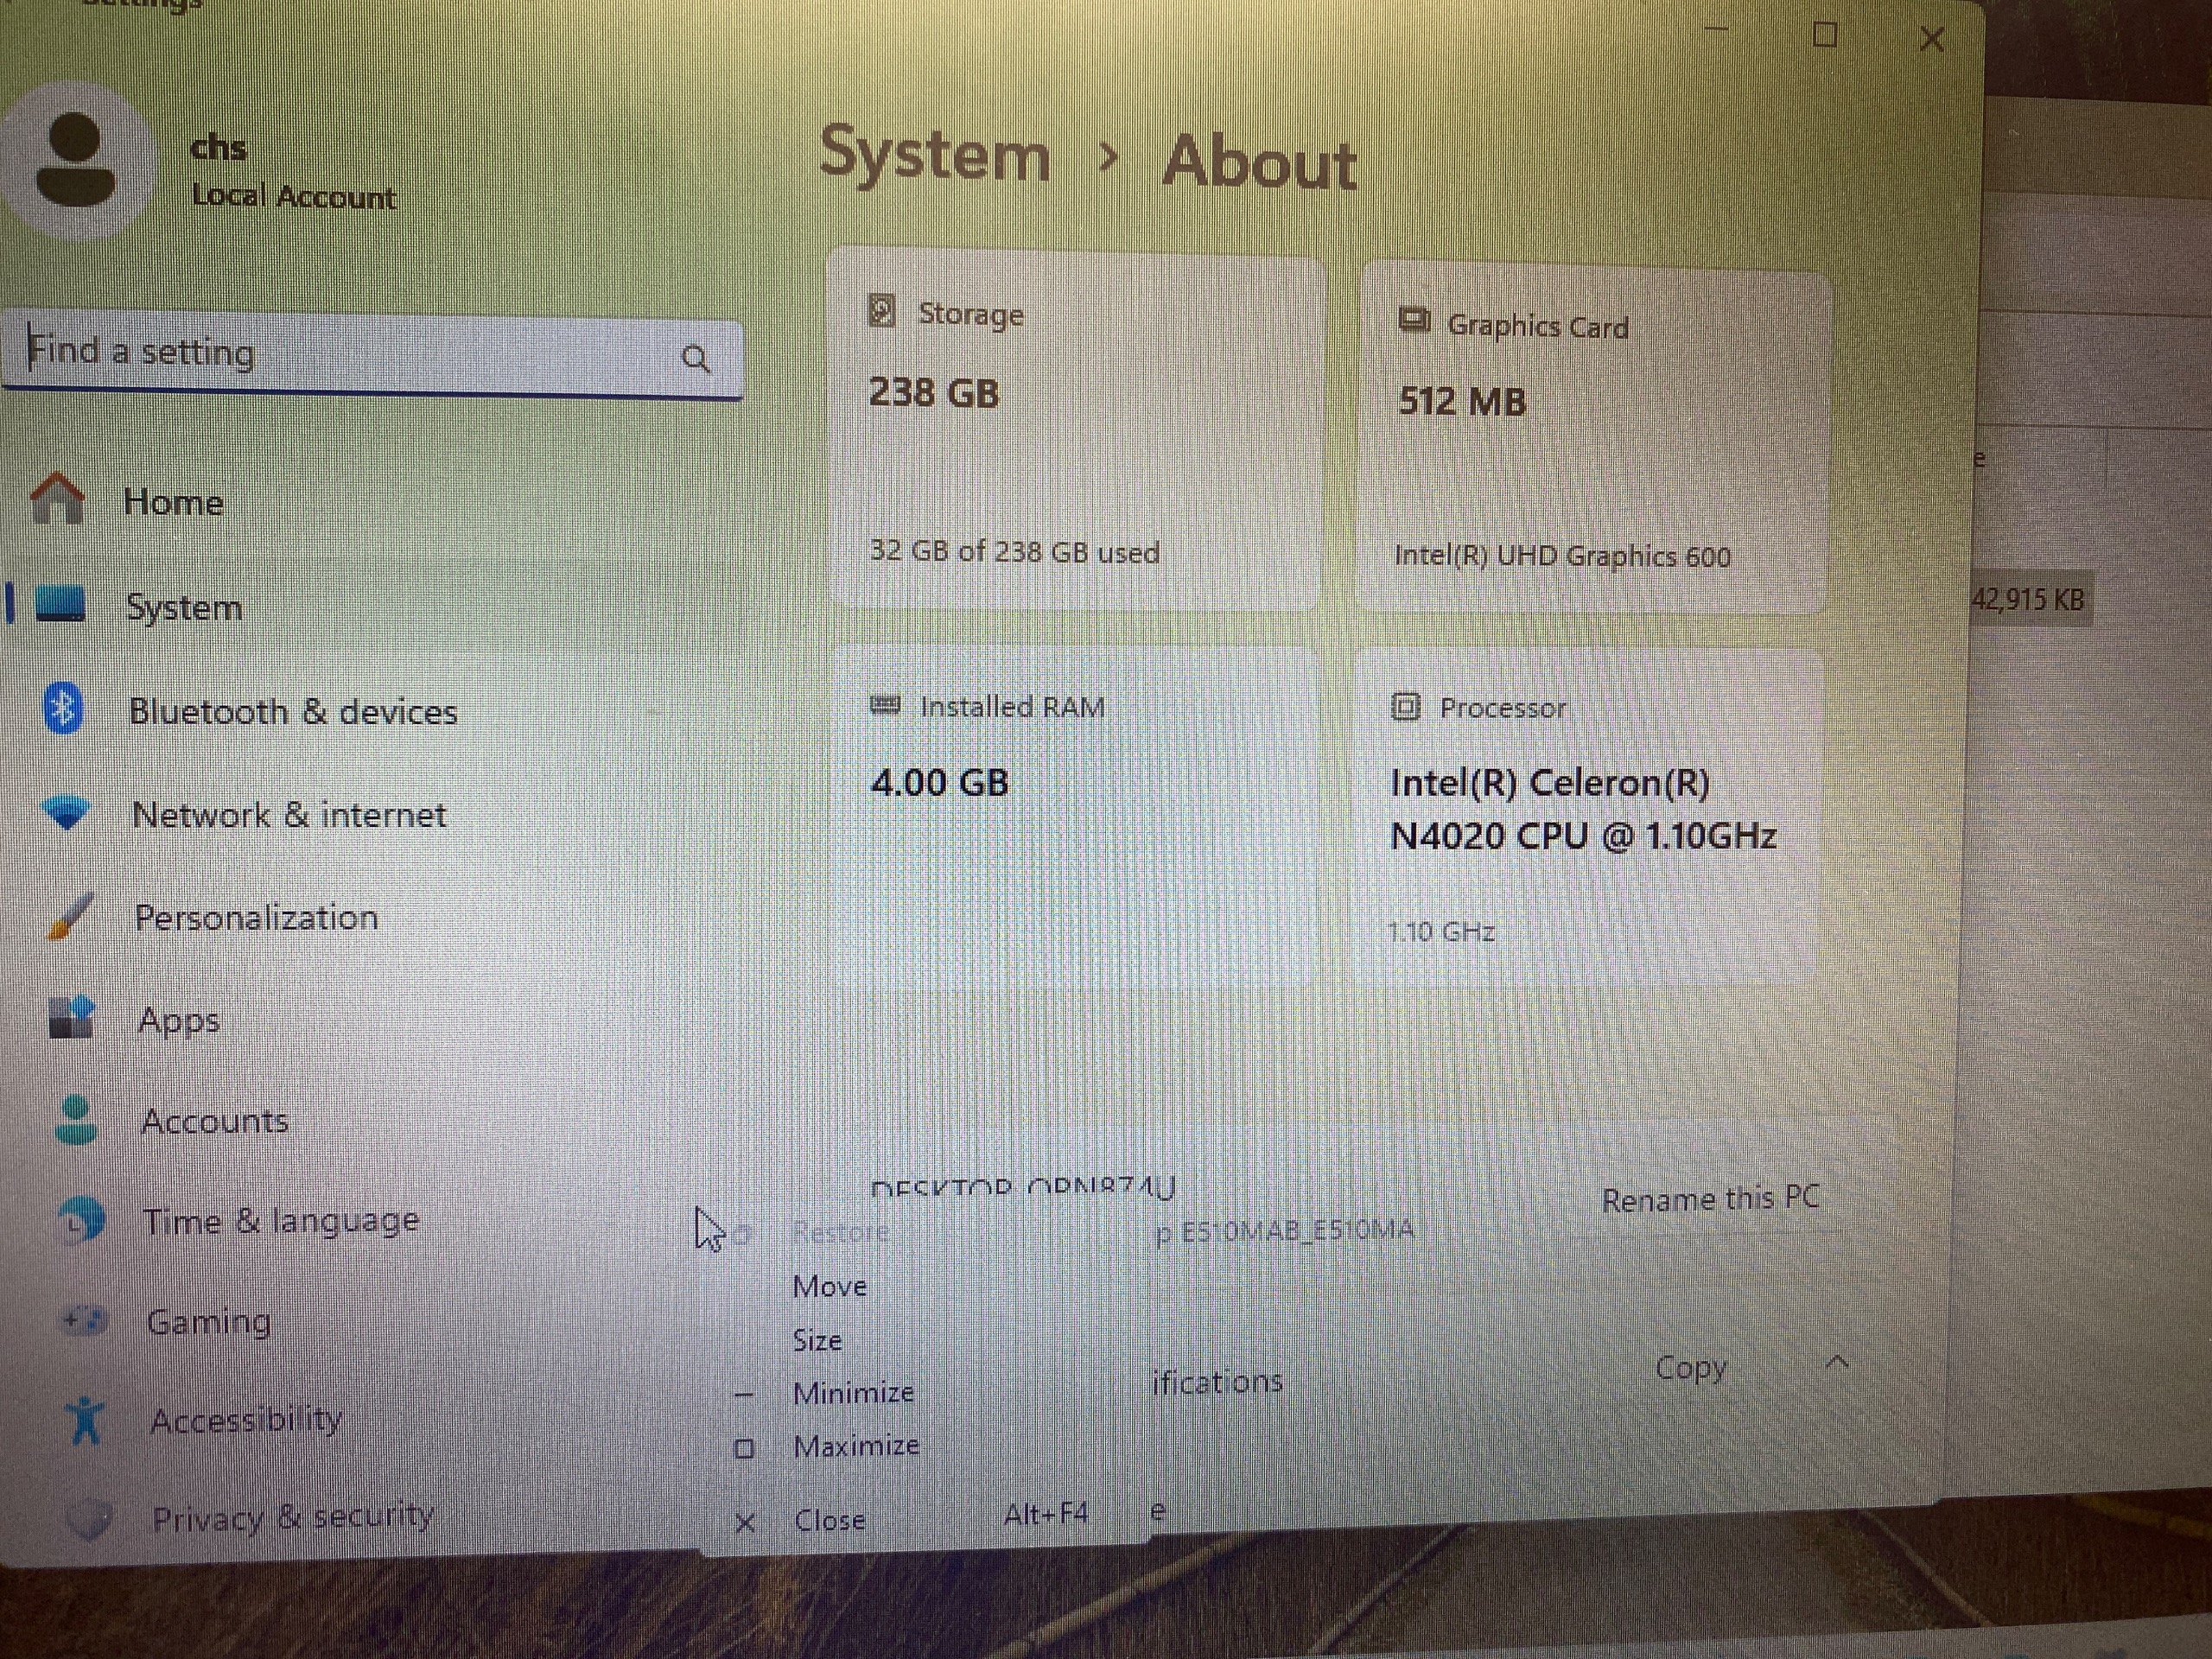Click the search magnifier icon
The width and height of the screenshot is (2212, 1659).
pos(696,358)
